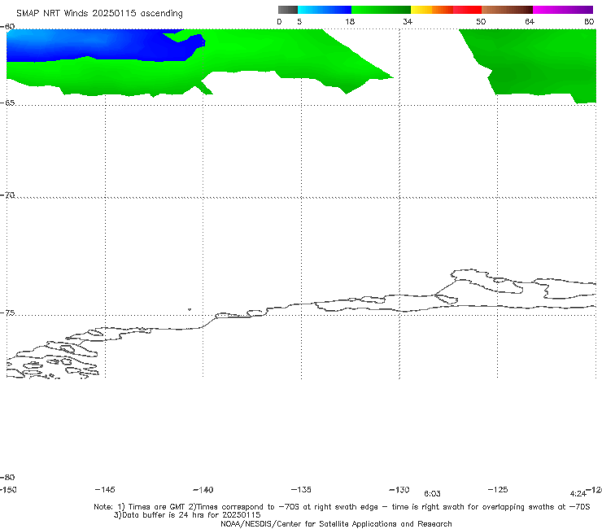
Task: Click the color bar label 34
Action: coord(408,21)
